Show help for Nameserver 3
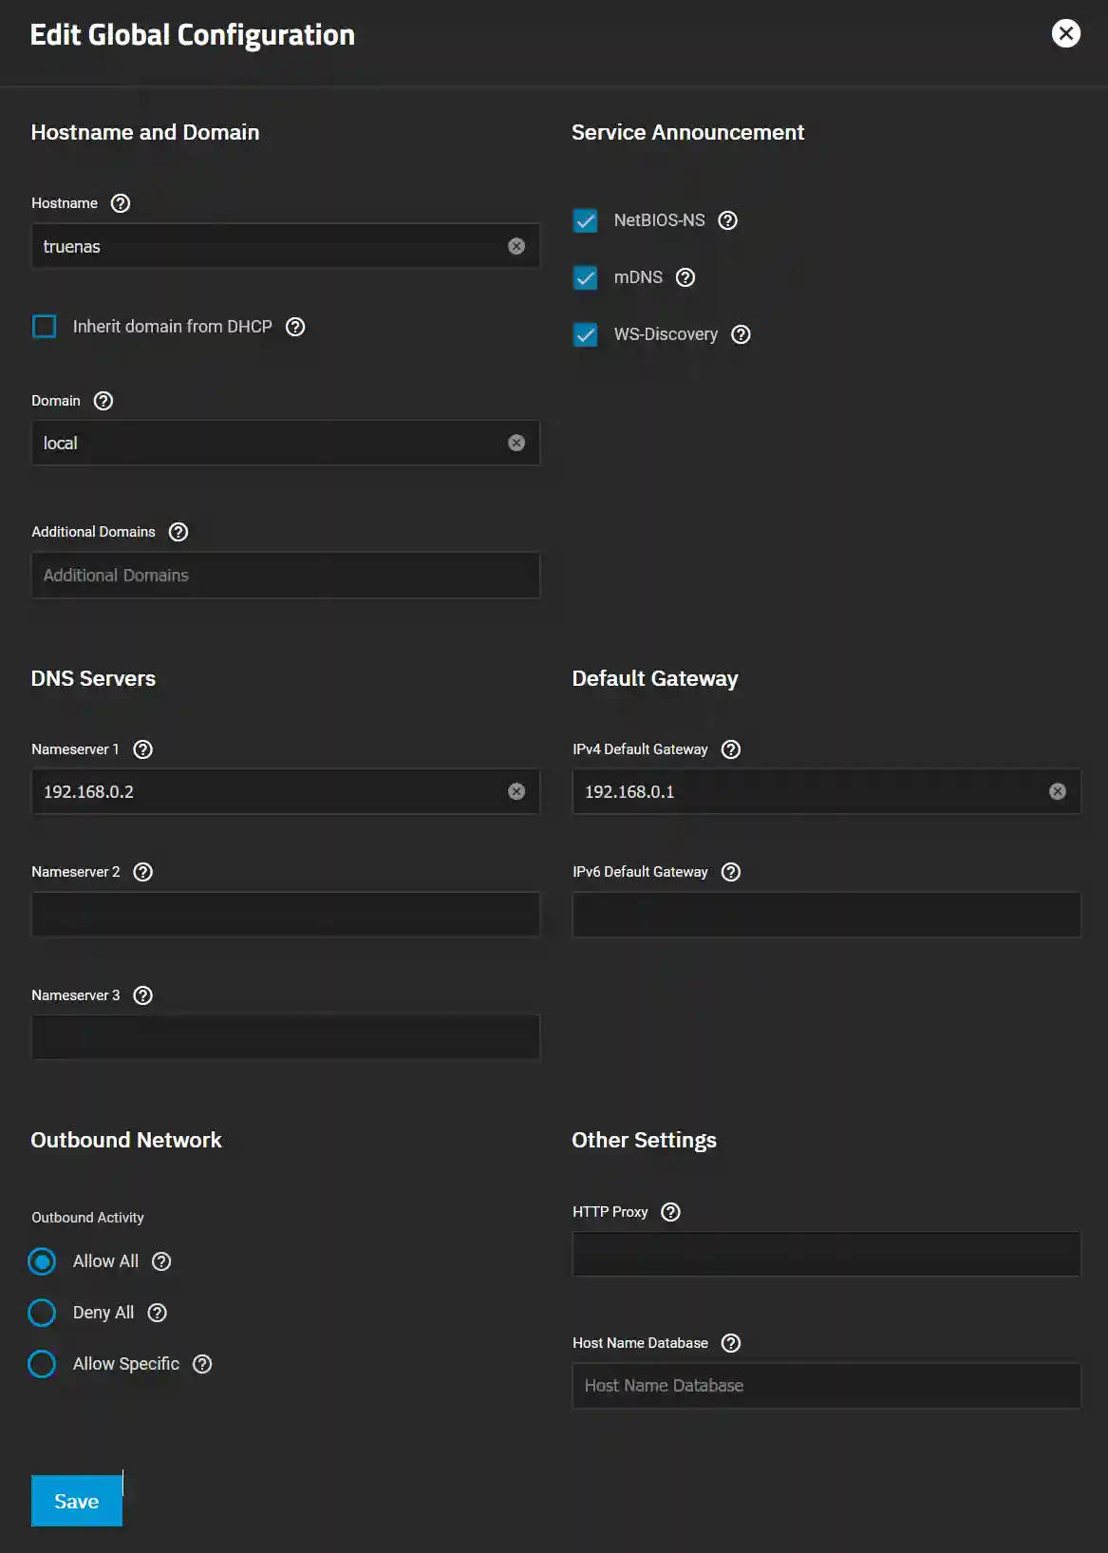The height and width of the screenshot is (1553, 1108). click(143, 995)
